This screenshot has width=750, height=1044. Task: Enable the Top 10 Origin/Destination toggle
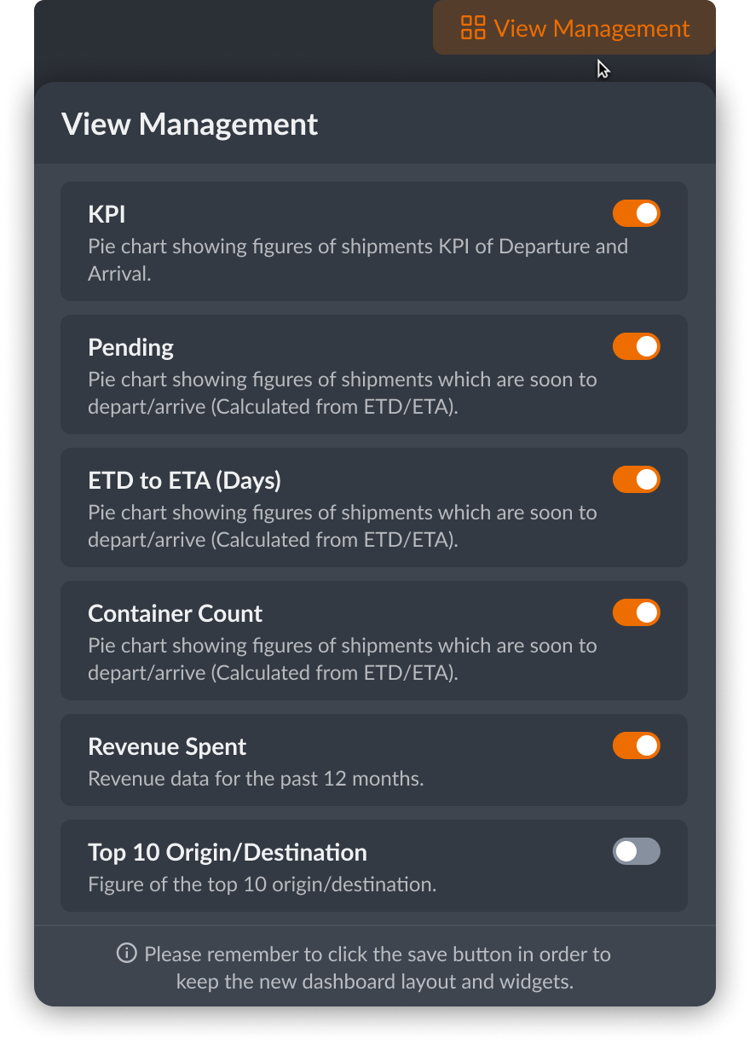tap(636, 851)
